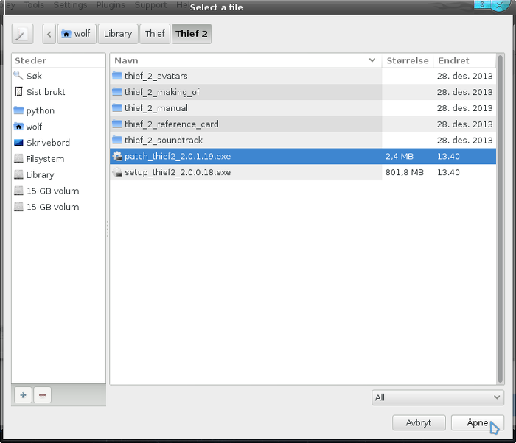Click the folder icon next to thief_2_making_of
Screen dimensions: 516x443
(x=116, y=92)
